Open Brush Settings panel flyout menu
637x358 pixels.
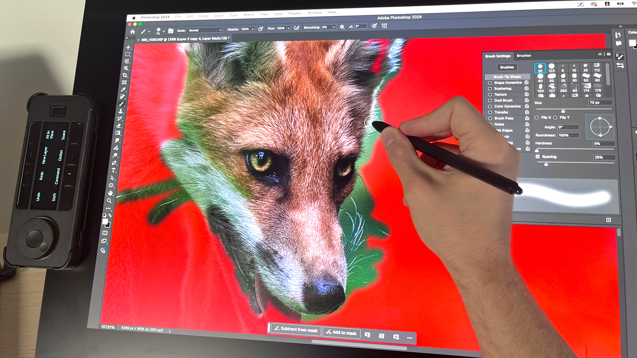[609, 54]
